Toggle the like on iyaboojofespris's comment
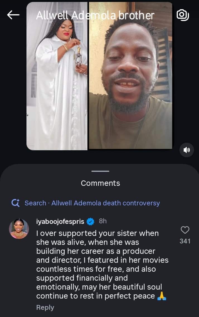The width and height of the screenshot is (199, 317). tap(185, 230)
